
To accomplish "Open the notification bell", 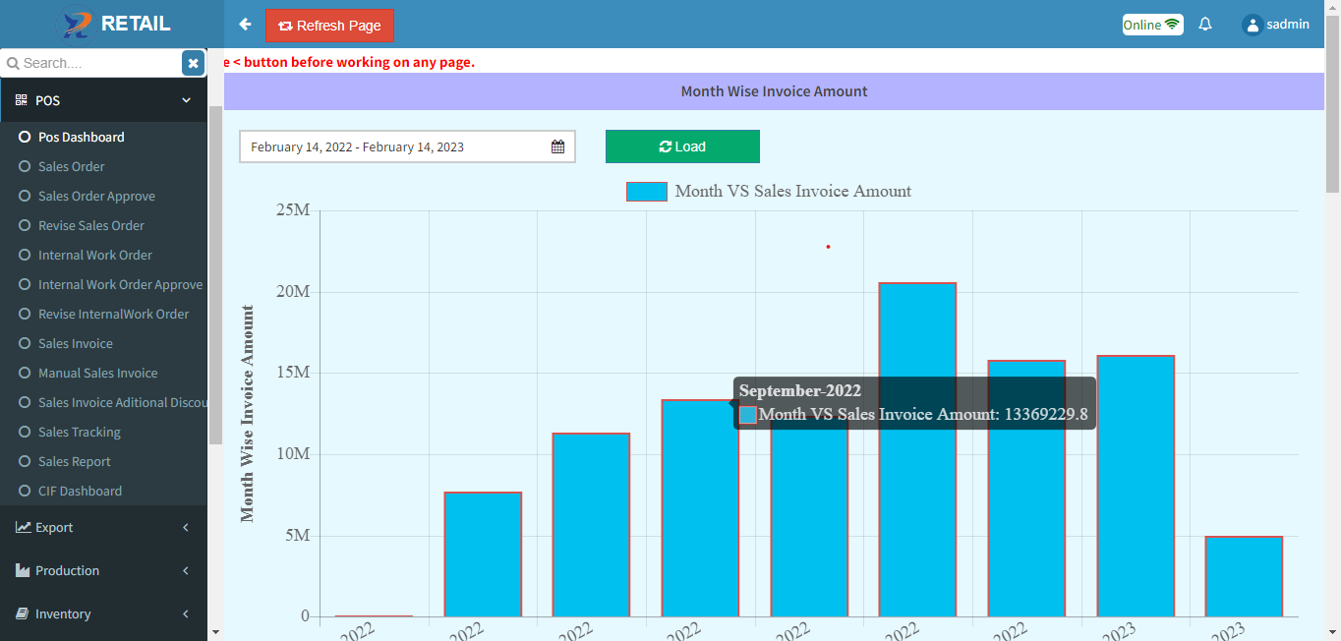I will [x=1205, y=25].
